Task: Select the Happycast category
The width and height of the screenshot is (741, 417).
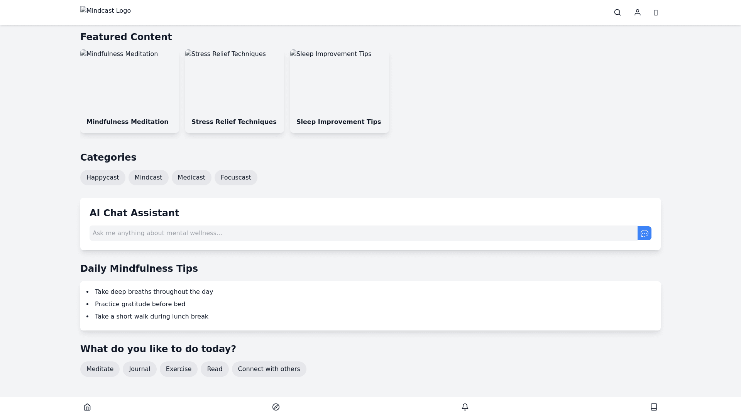Action: pos(103,178)
